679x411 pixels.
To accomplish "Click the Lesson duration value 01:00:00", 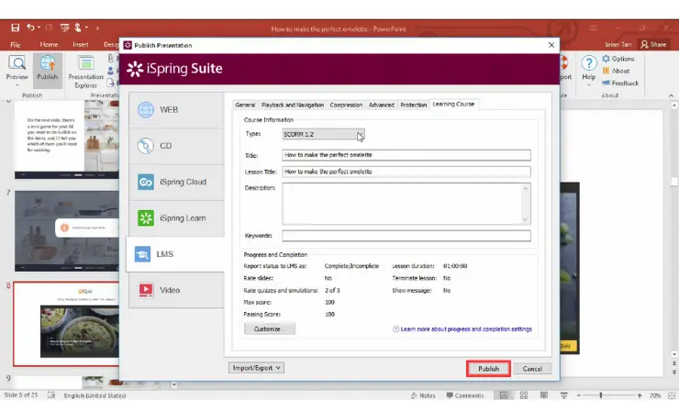I will pyautogui.click(x=455, y=266).
